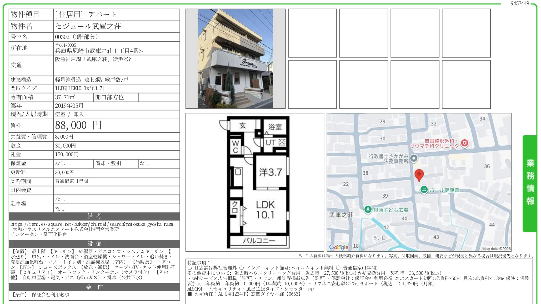Image resolution: width=541 pixels, height=304 pixels.
Task: Select the 浴室 label on the floor plan
Action: click(x=275, y=127)
